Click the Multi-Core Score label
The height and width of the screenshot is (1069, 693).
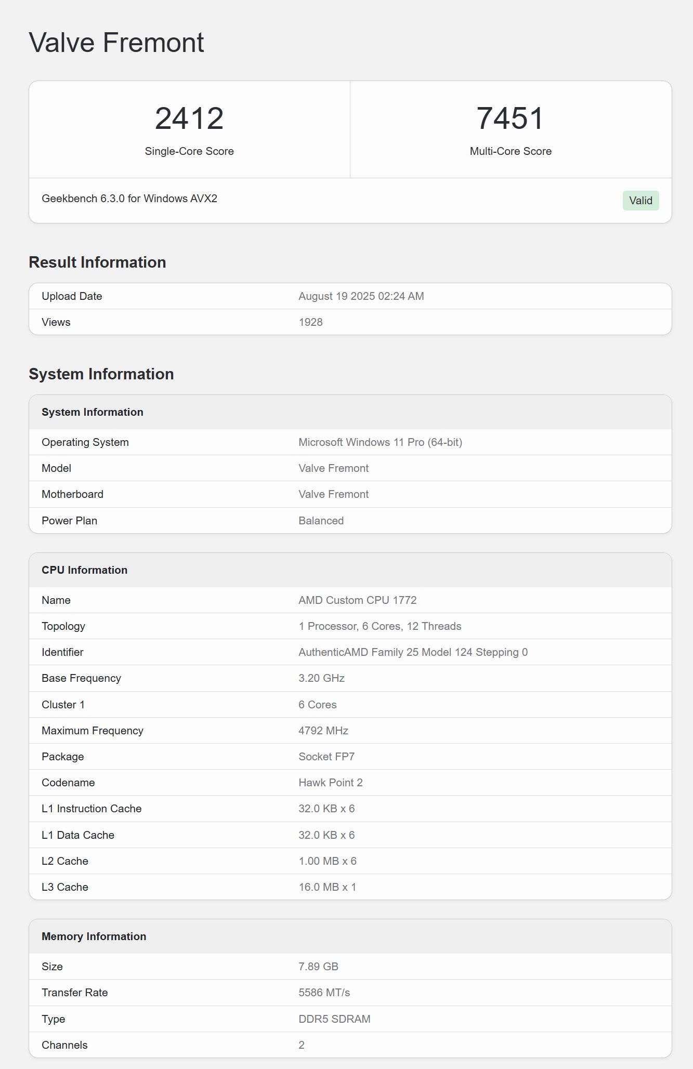pyautogui.click(x=511, y=151)
